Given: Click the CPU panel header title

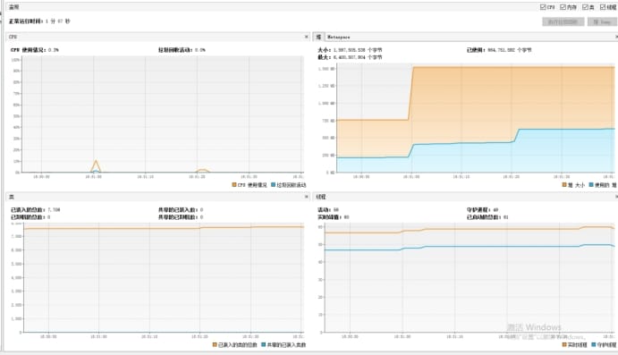Looking at the screenshot, I should [13, 37].
